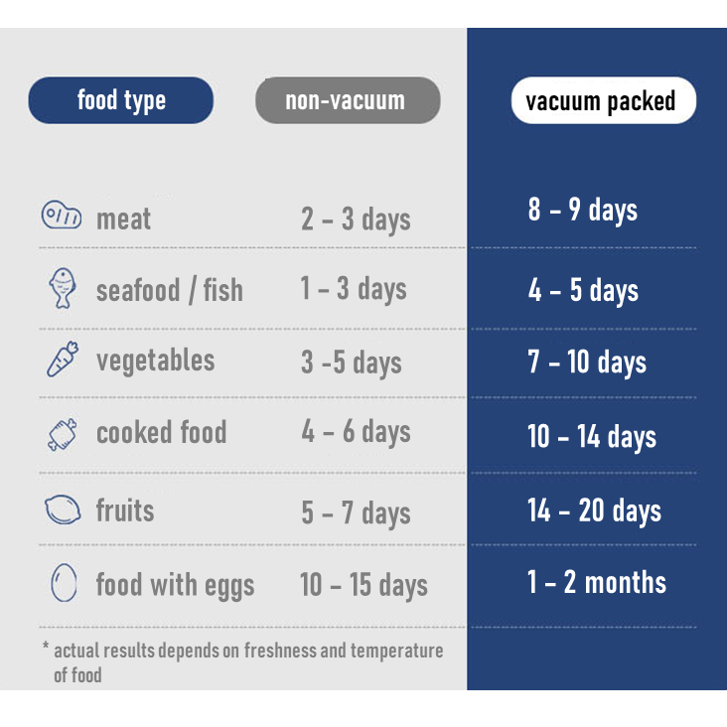Viewport: 727px width, 727px height.
Task: Click the vegetables carrot icon
Action: coord(62,360)
